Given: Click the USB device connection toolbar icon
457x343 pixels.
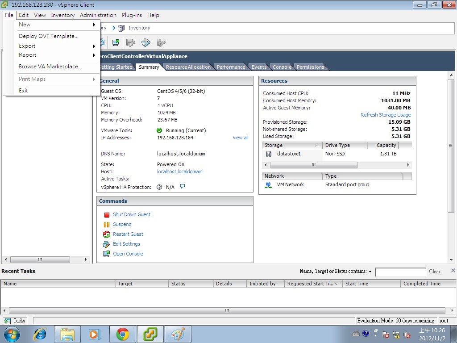Looking at the screenshot, I should click(x=161, y=43).
